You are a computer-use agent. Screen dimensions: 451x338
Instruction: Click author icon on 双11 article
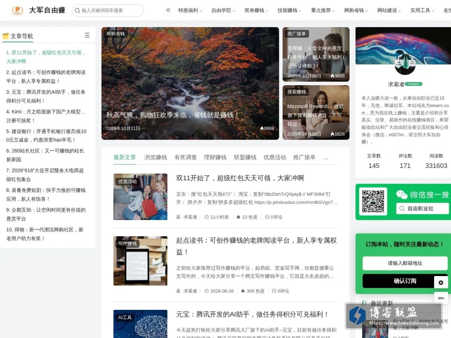pos(178,217)
